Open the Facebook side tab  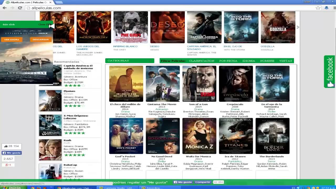click(x=330, y=72)
